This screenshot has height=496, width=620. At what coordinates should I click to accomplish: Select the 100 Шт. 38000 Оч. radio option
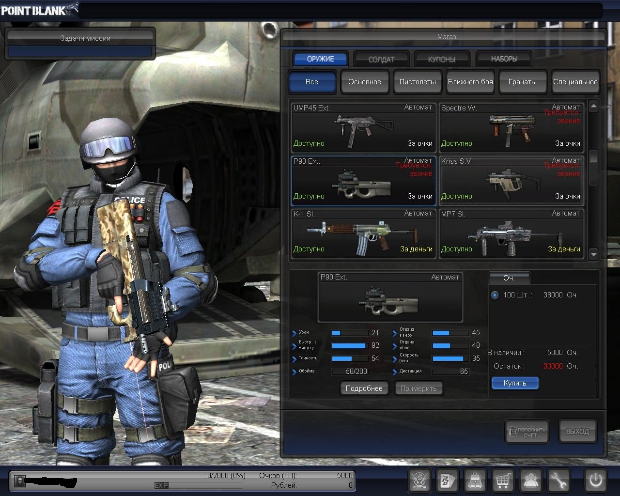[x=495, y=295]
